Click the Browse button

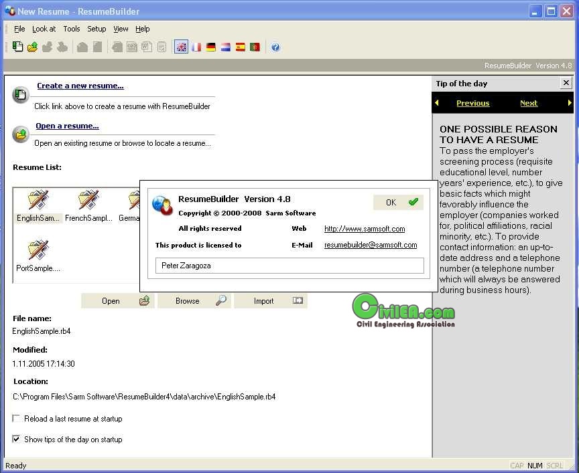194,301
